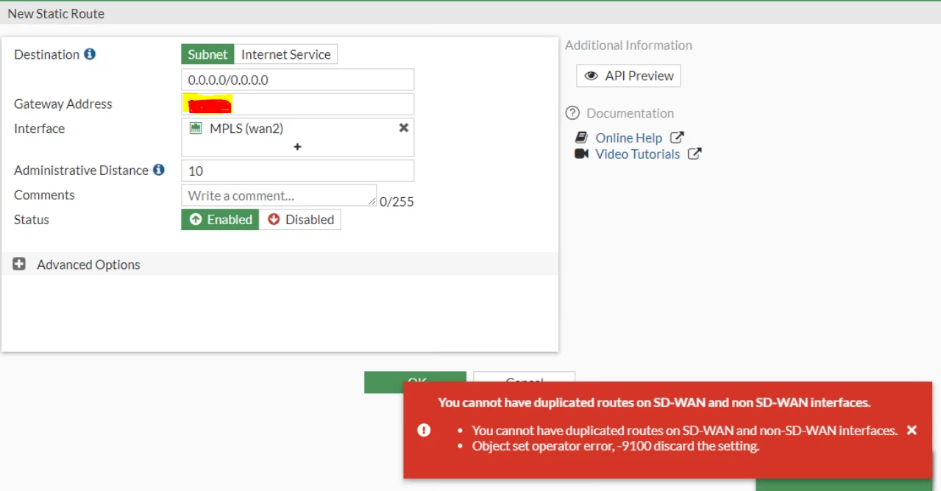This screenshot has height=491, width=941.
Task: Expand Advanced Options section
Action: coord(19,265)
